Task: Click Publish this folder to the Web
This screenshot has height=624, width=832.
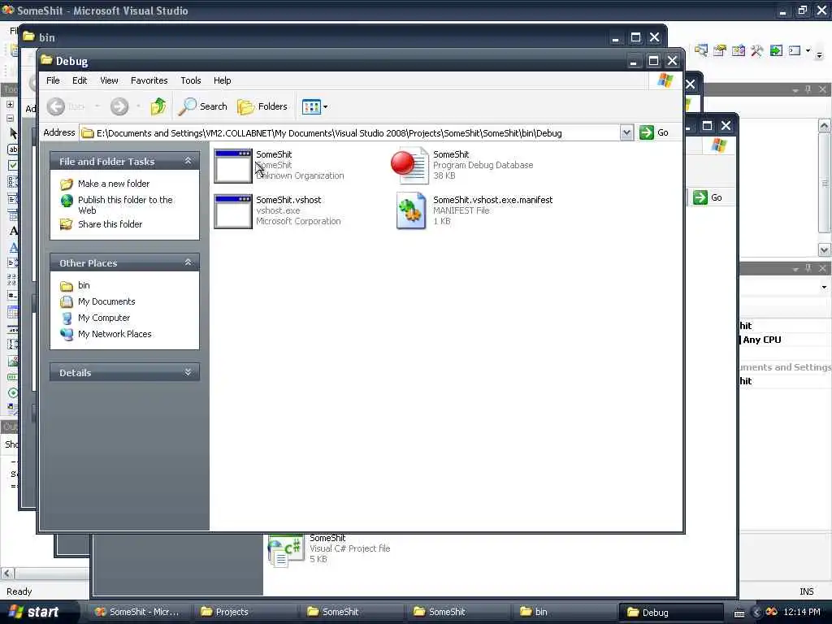Action: [125, 205]
